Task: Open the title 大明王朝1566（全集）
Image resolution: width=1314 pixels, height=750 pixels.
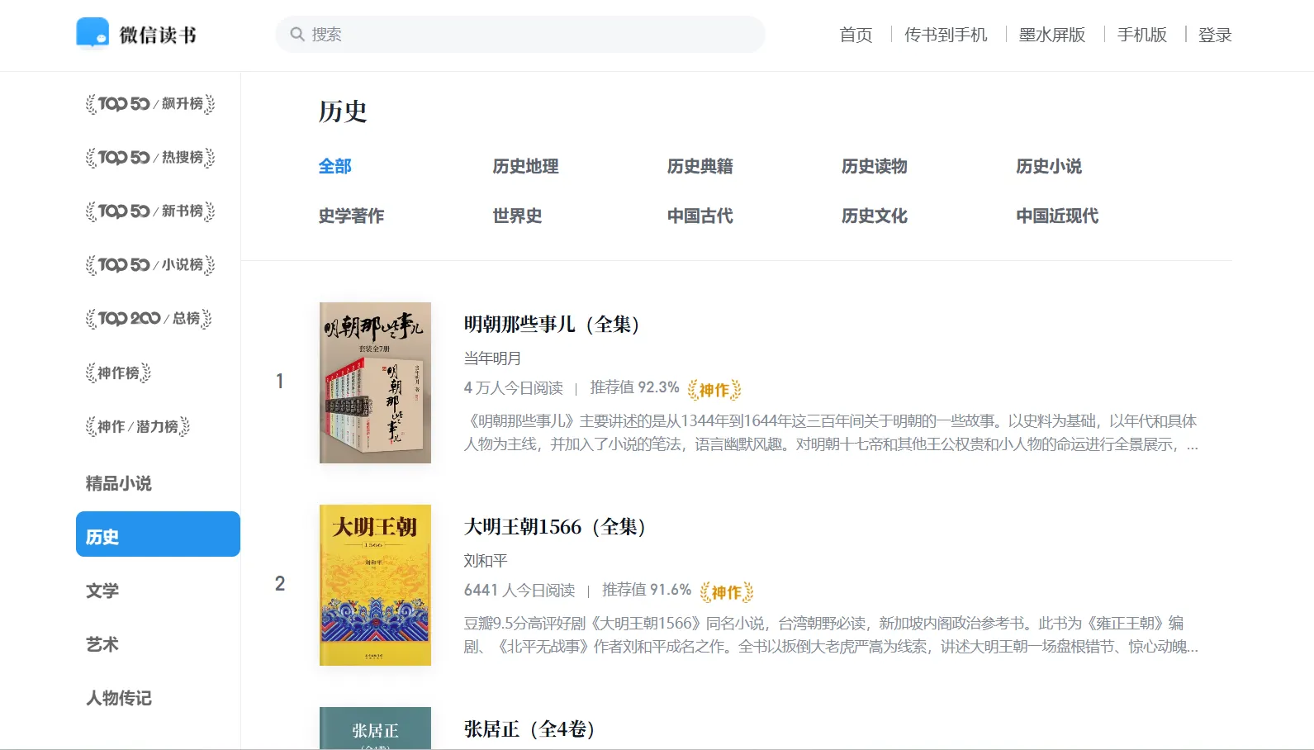Action: 555,526
